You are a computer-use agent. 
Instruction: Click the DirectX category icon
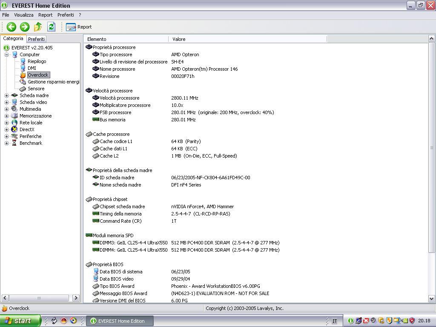[14, 129]
